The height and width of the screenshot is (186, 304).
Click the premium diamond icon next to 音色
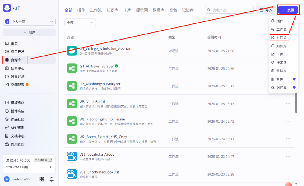[x=294, y=79]
